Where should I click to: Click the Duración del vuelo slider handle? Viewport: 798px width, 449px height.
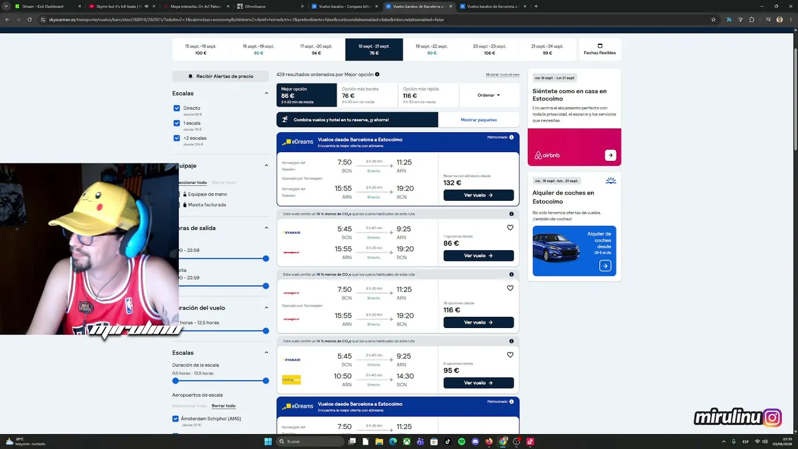pyautogui.click(x=266, y=331)
